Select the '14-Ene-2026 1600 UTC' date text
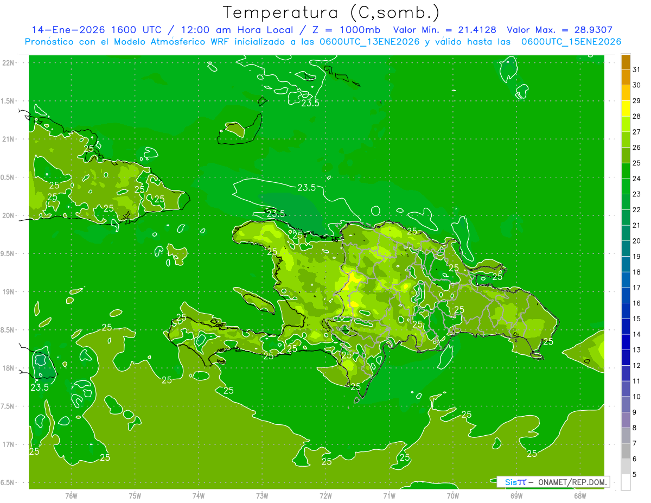Viewport: 651px width, 503px height. point(96,30)
